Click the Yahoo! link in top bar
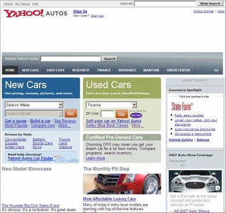The width and height of the screenshot is (226, 213). 8,3
